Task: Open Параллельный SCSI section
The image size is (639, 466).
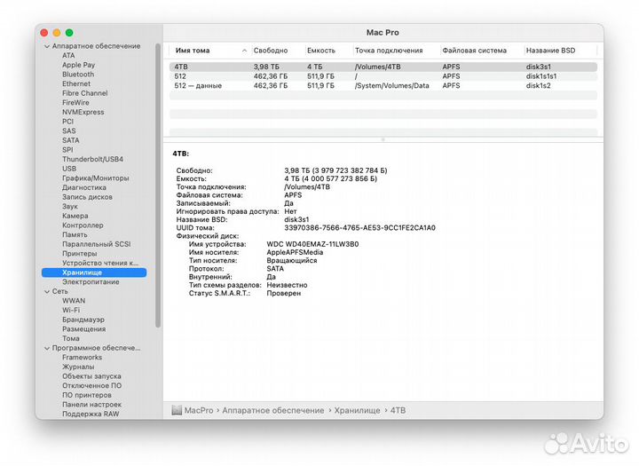Action: pyautogui.click(x=96, y=244)
